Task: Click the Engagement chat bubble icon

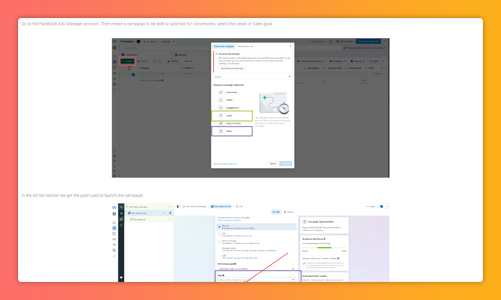Action: point(221,108)
